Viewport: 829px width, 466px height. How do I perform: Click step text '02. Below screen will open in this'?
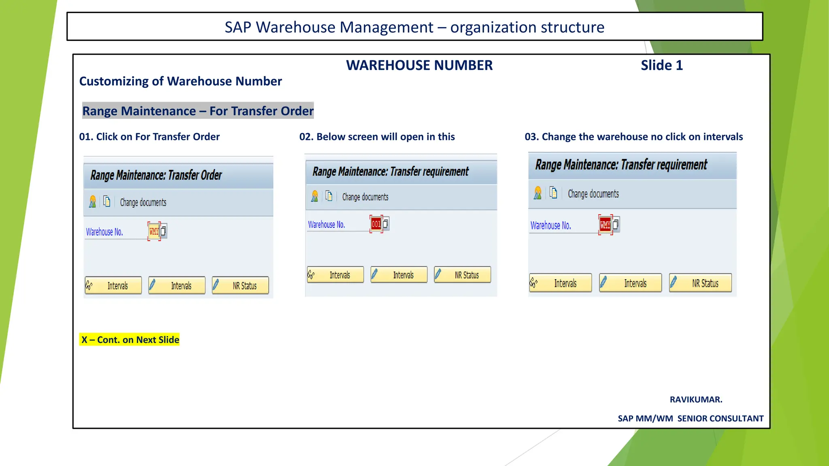(377, 137)
